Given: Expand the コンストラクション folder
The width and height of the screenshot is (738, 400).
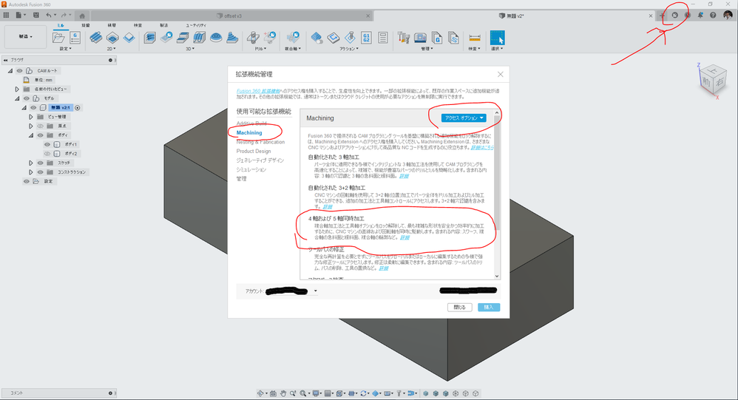Looking at the screenshot, I should tap(30, 172).
